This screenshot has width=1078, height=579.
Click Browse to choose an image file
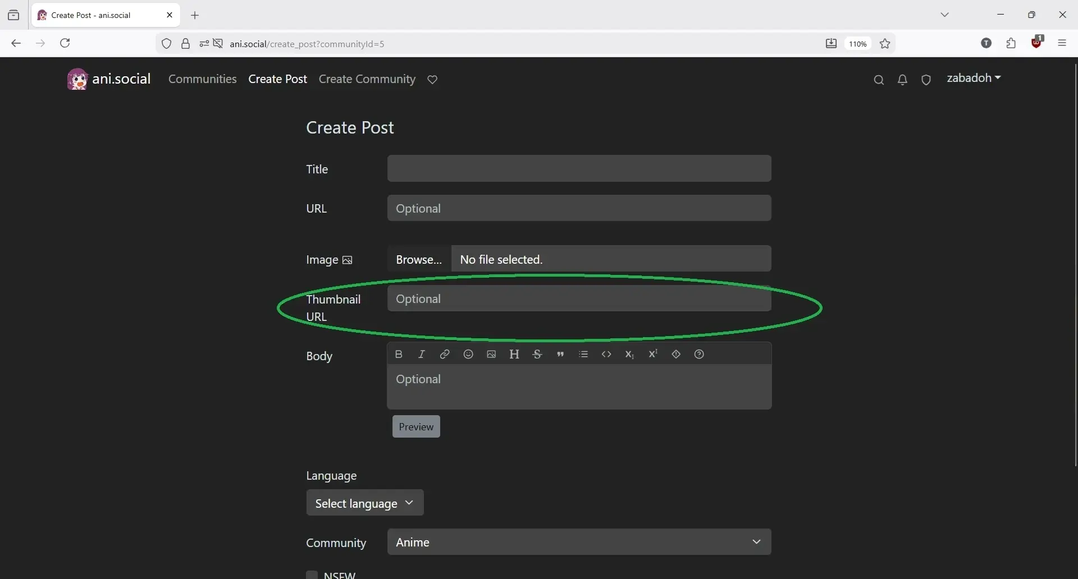(419, 259)
